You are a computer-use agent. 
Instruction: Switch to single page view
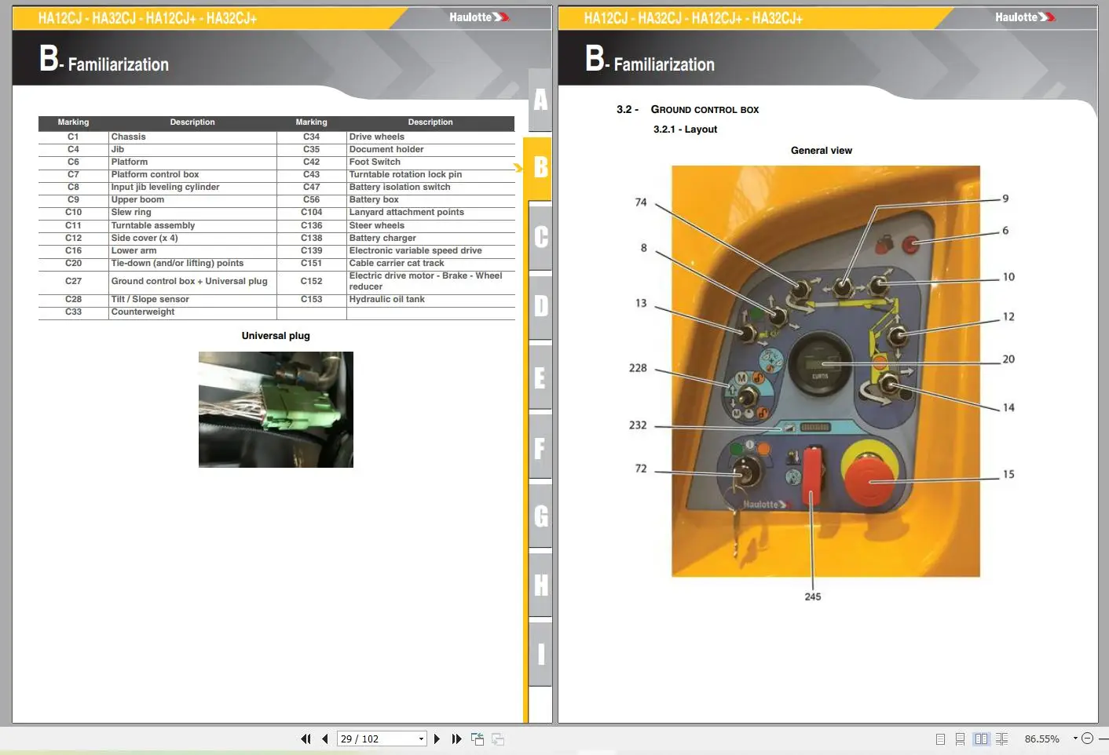click(940, 739)
